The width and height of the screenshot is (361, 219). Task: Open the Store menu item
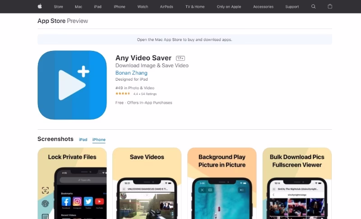[x=59, y=7]
